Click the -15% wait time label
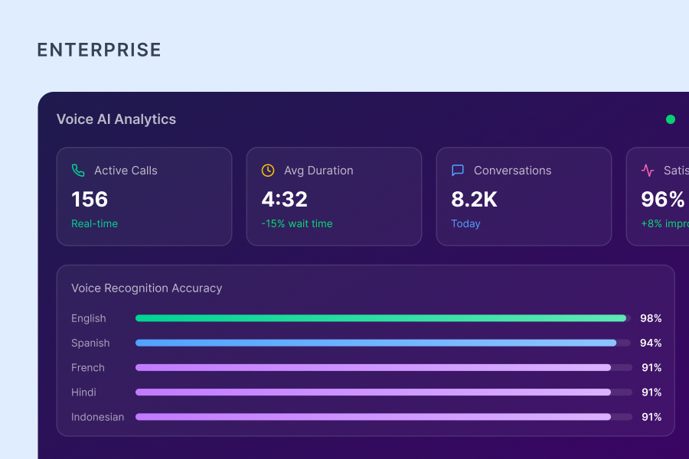The image size is (689, 459). pyautogui.click(x=296, y=224)
